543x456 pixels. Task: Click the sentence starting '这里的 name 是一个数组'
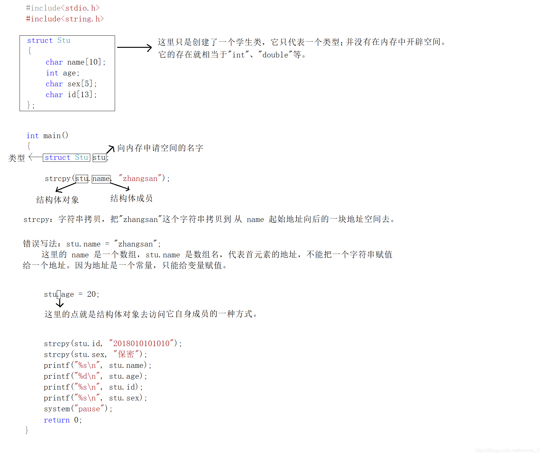217,255
